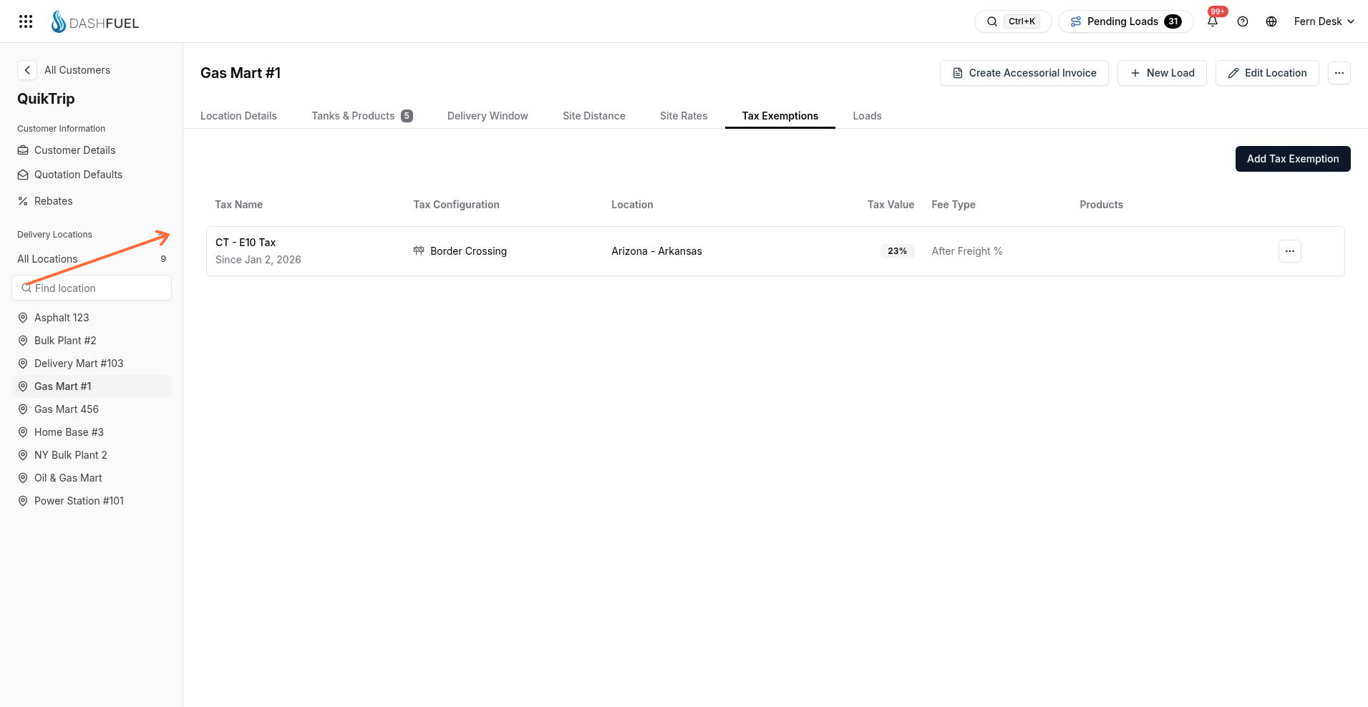Screen dimensions: 1368x707
Task: Click the Edit Location button
Action: tap(1267, 73)
